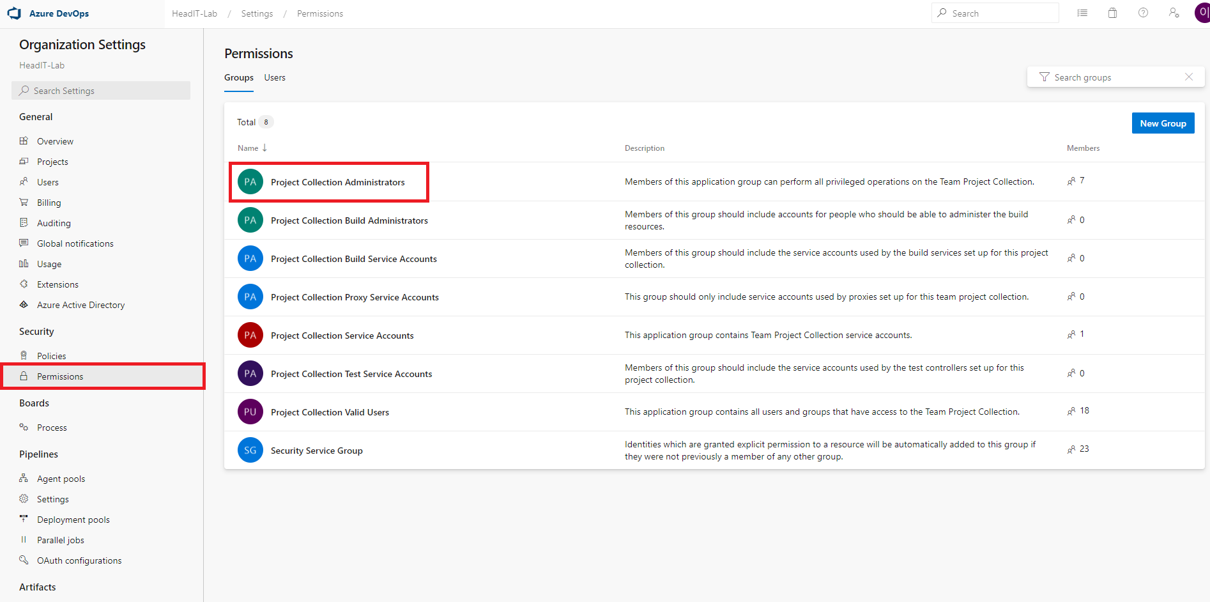Image resolution: width=1210 pixels, height=602 pixels.
Task: Click the New Group button
Action: pyautogui.click(x=1163, y=123)
